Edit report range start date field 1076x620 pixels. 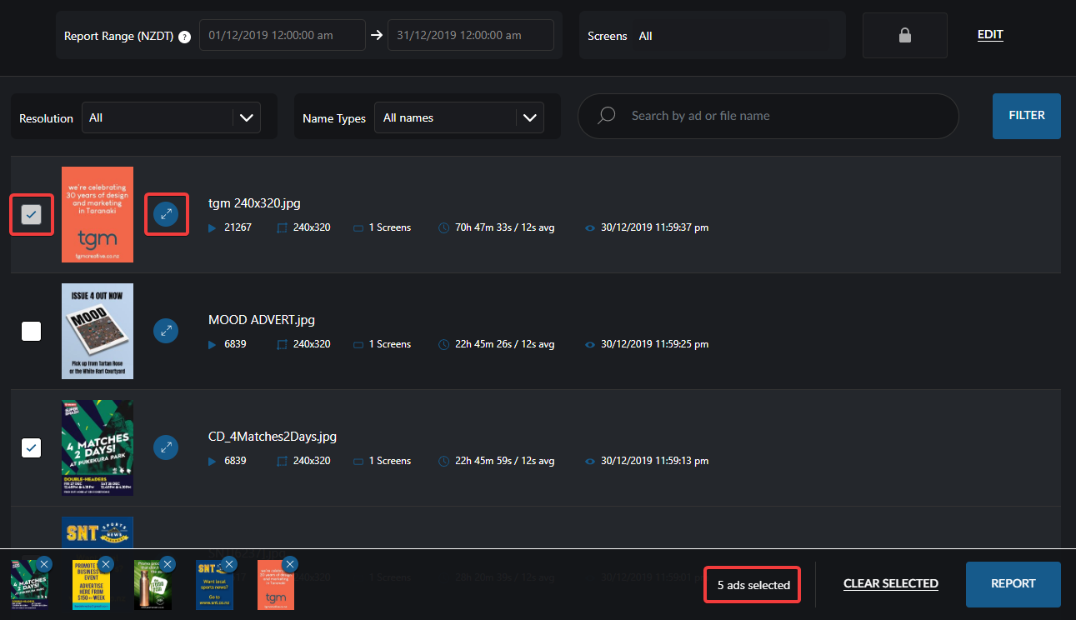point(282,35)
